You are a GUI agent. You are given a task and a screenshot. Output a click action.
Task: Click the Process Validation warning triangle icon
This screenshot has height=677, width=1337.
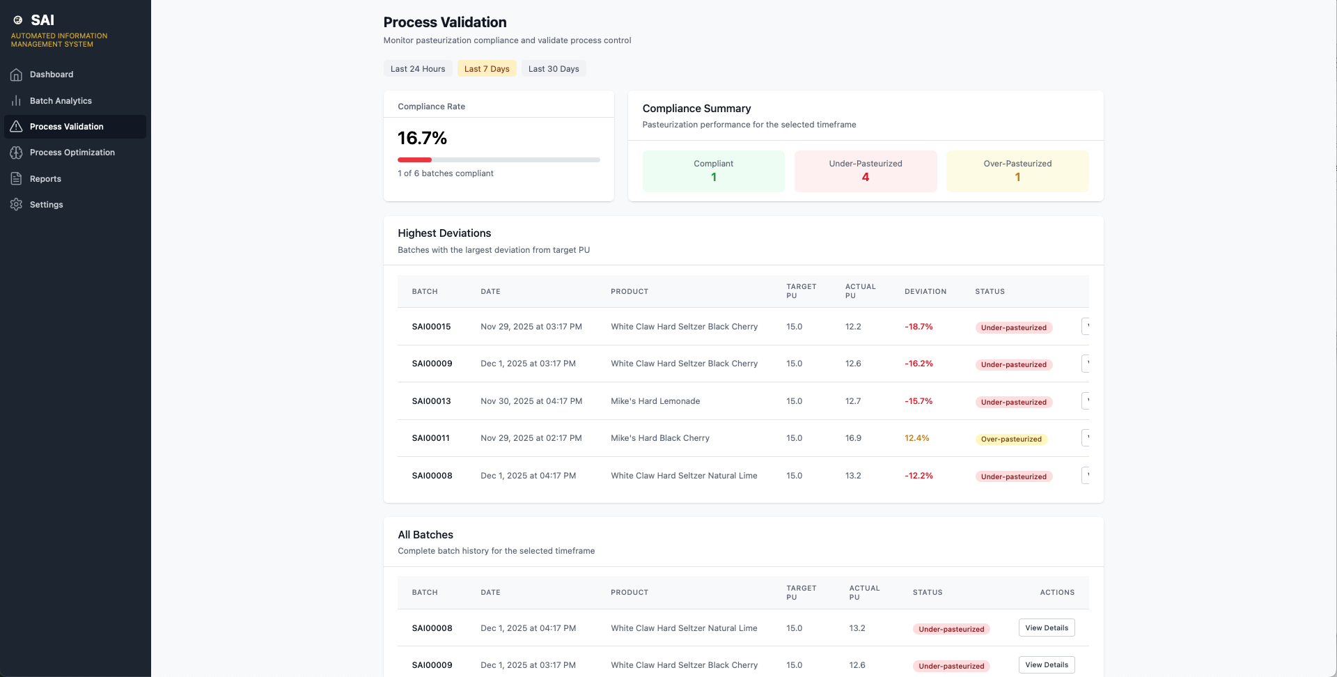click(x=16, y=127)
